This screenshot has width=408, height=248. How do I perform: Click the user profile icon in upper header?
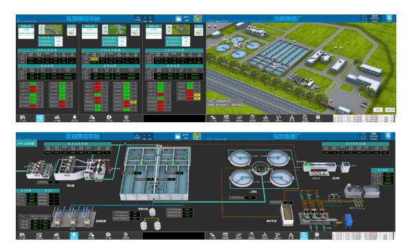pyautogui.click(x=389, y=19)
